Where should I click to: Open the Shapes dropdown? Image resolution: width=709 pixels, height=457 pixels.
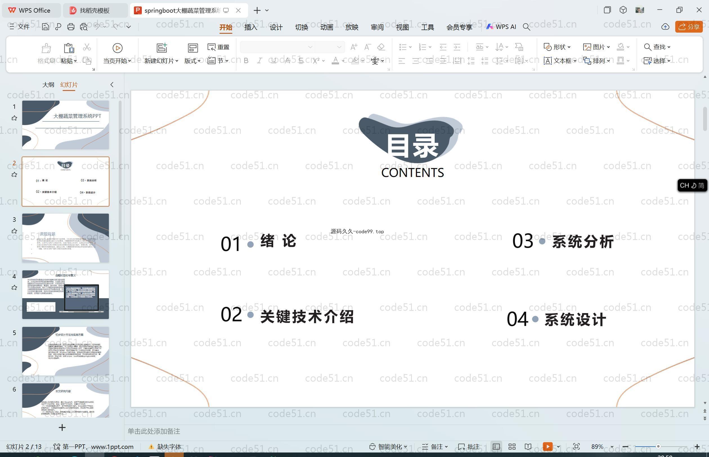(x=557, y=47)
